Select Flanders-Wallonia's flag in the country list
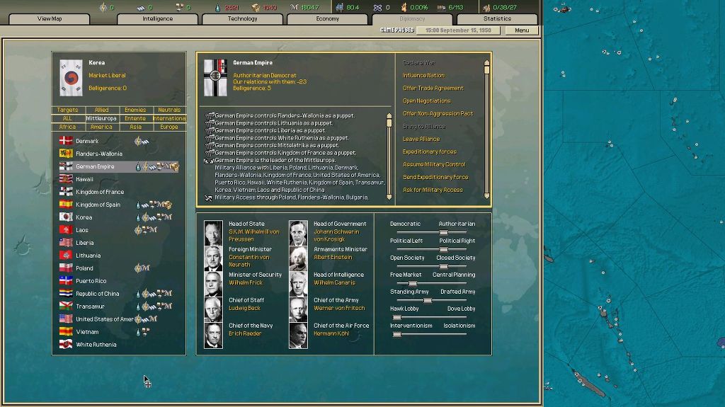The width and height of the screenshot is (725, 407). pos(66,154)
